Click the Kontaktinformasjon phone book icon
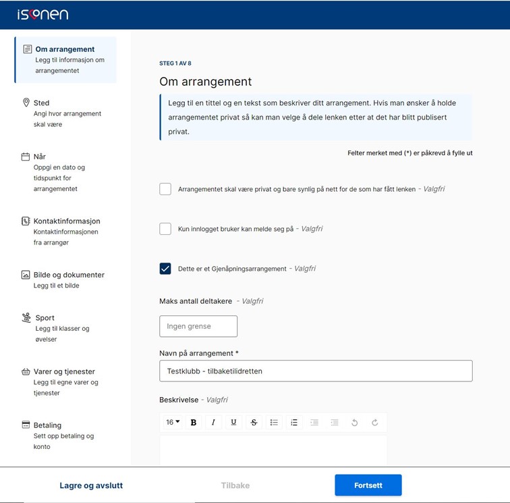 point(26,221)
